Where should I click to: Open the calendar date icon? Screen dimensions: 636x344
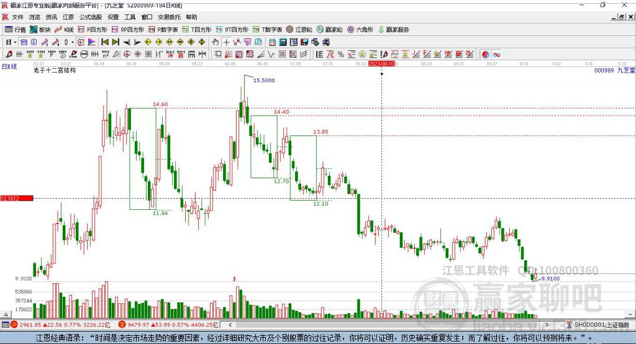(272, 42)
